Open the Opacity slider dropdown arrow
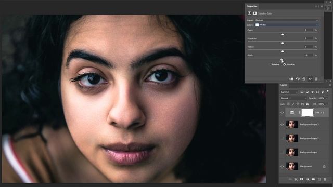This screenshot has width=333, height=187. tap(327, 98)
